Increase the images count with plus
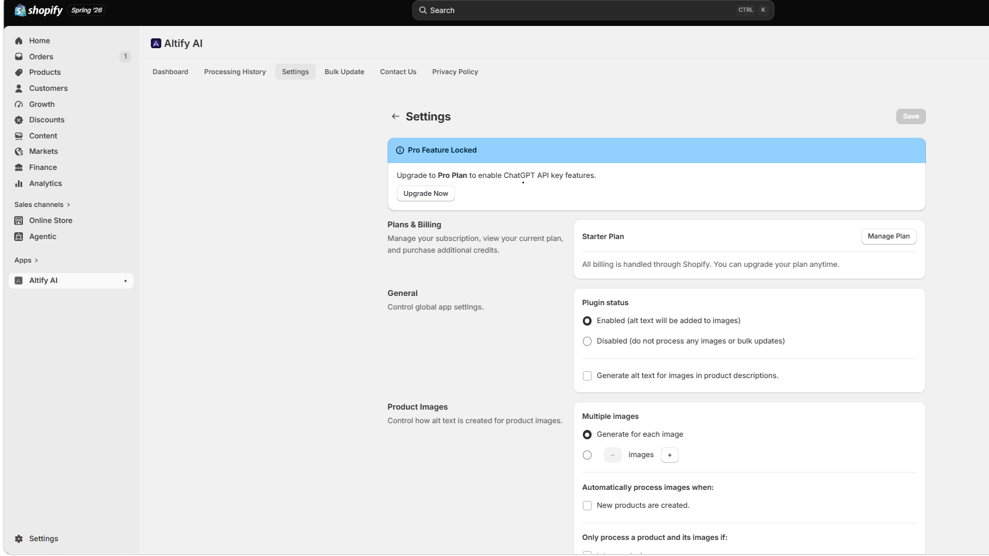 click(669, 455)
